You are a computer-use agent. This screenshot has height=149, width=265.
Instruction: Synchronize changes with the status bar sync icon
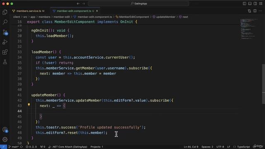(22, 147)
